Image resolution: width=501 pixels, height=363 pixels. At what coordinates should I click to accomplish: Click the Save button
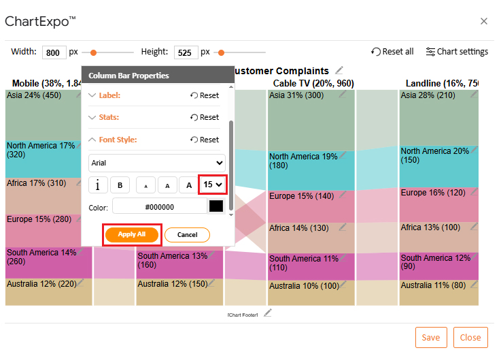pos(430,337)
